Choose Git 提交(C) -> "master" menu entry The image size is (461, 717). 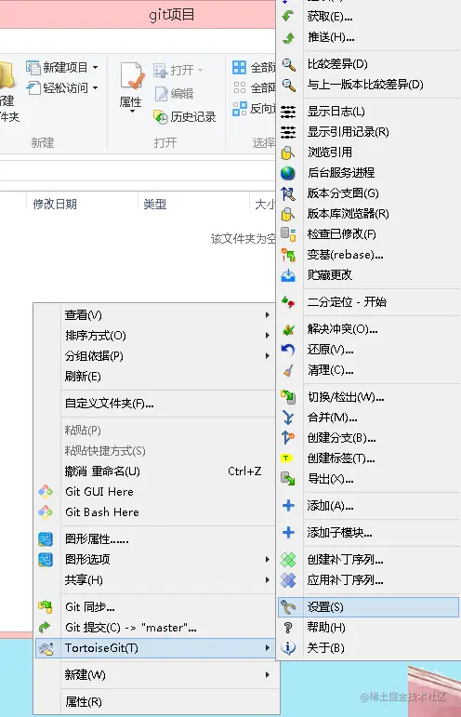coord(155,628)
